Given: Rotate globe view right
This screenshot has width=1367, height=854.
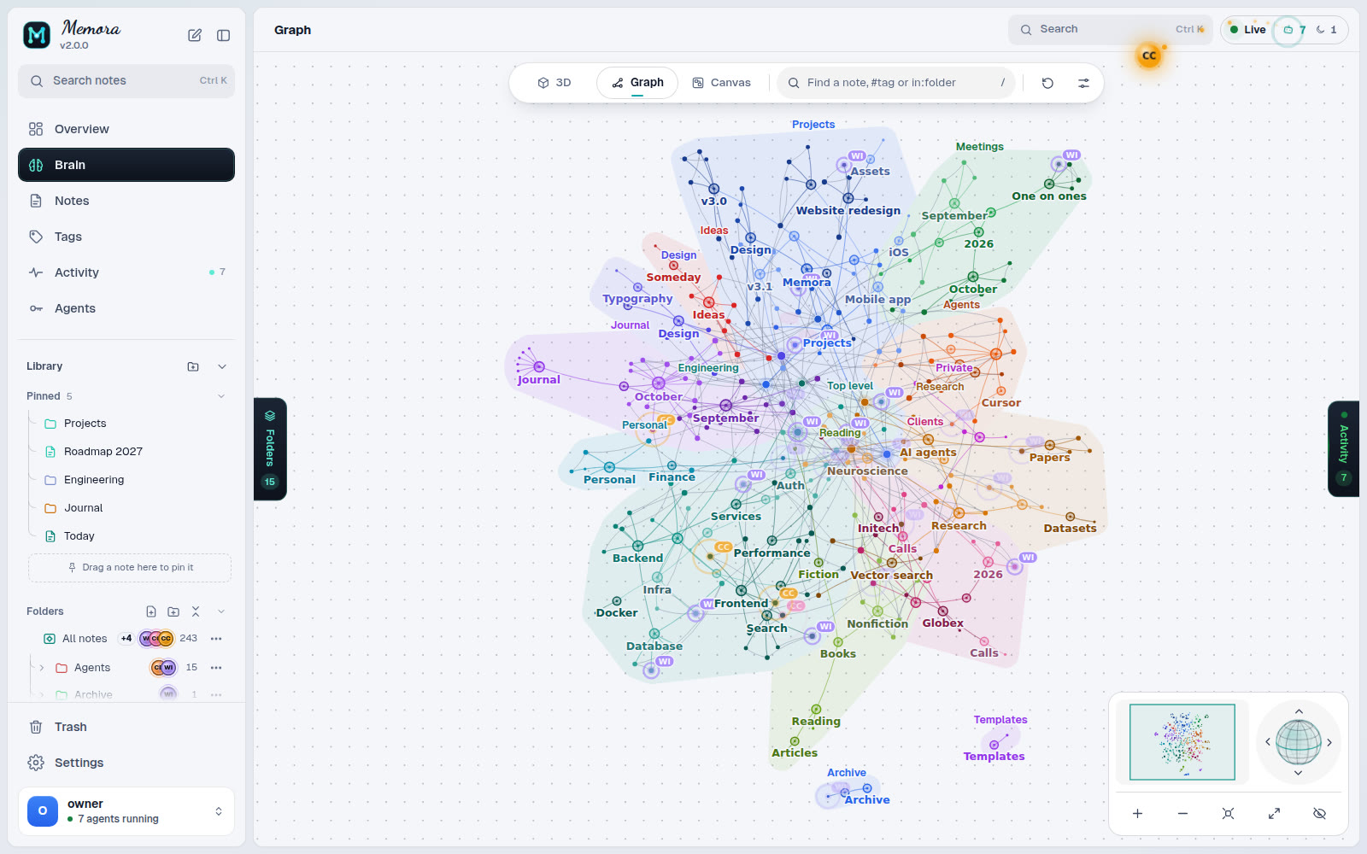Looking at the screenshot, I should tap(1329, 742).
